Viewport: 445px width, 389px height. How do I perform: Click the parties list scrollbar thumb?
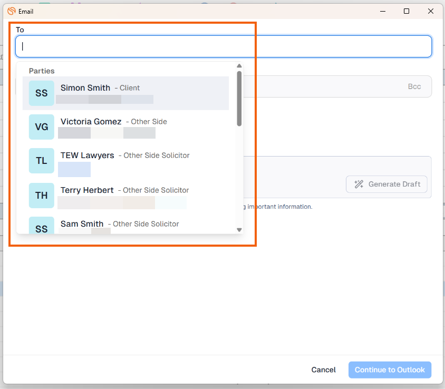pos(239,99)
